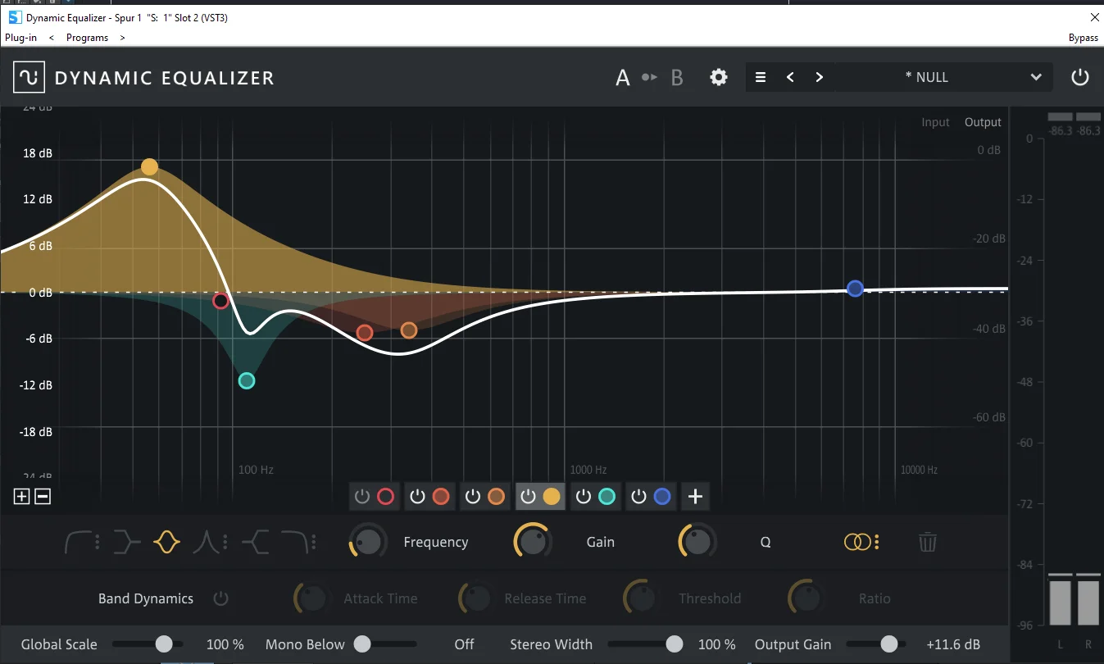Toggle Bypass in the host window
This screenshot has height=664, width=1104.
1084,38
